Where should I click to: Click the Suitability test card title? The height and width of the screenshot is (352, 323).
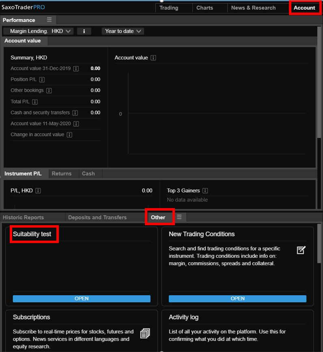tap(32, 234)
